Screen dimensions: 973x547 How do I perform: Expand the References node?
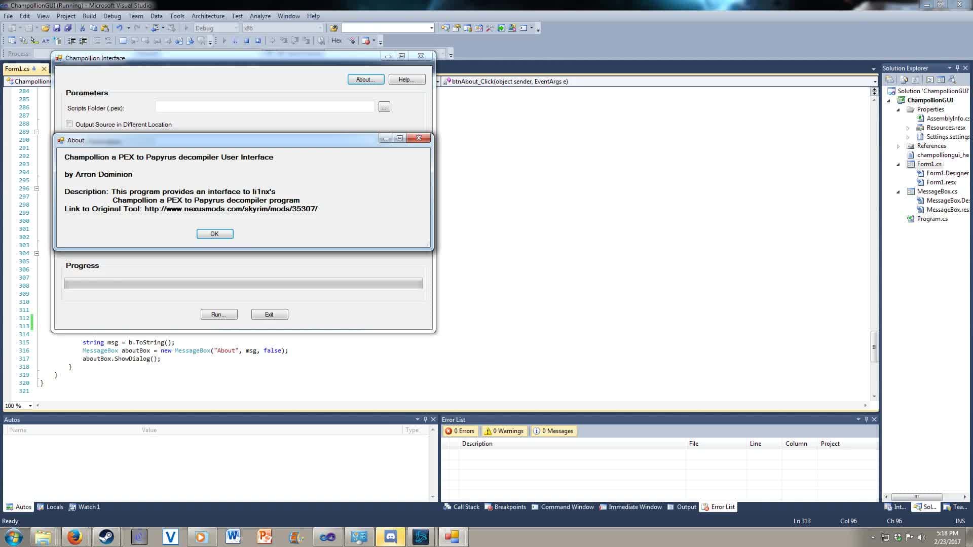(x=899, y=146)
